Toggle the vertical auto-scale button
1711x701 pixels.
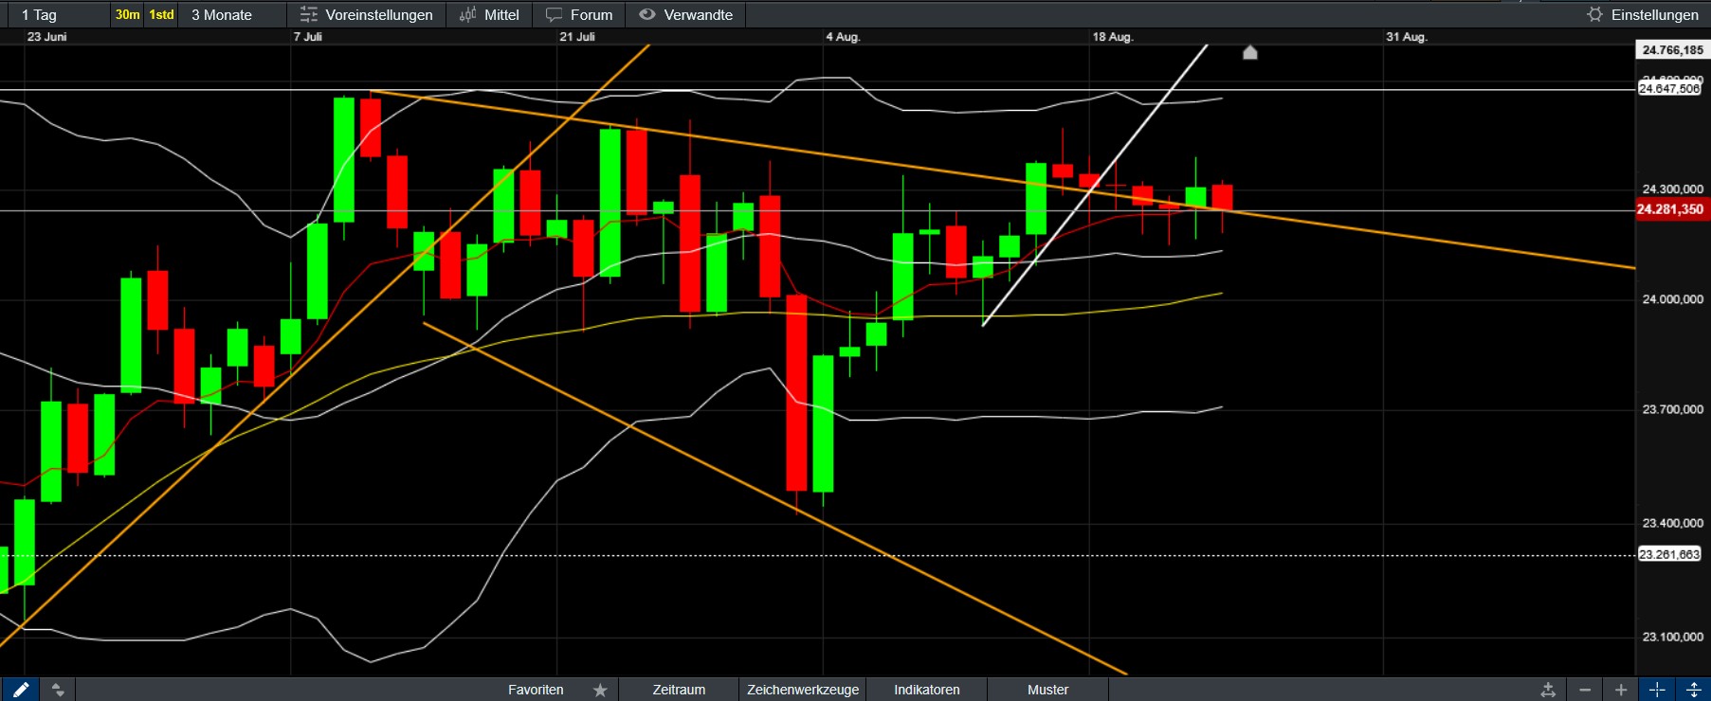[1694, 690]
